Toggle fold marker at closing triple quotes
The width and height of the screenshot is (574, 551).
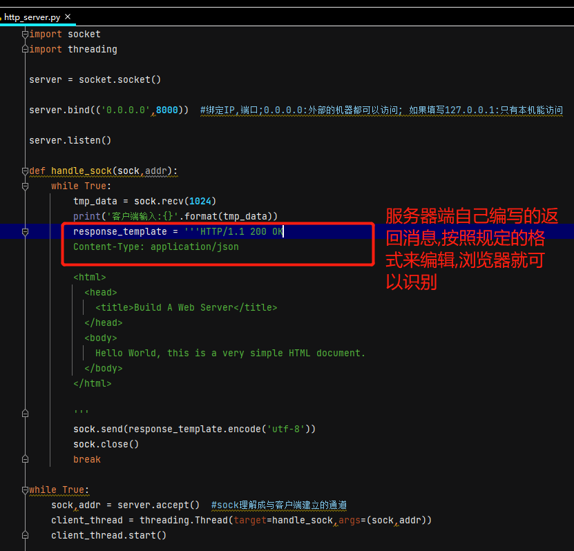click(25, 414)
